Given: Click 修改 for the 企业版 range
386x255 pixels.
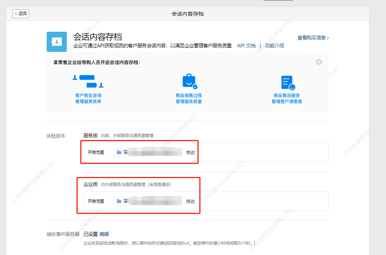Looking at the screenshot, I should point(190,201).
